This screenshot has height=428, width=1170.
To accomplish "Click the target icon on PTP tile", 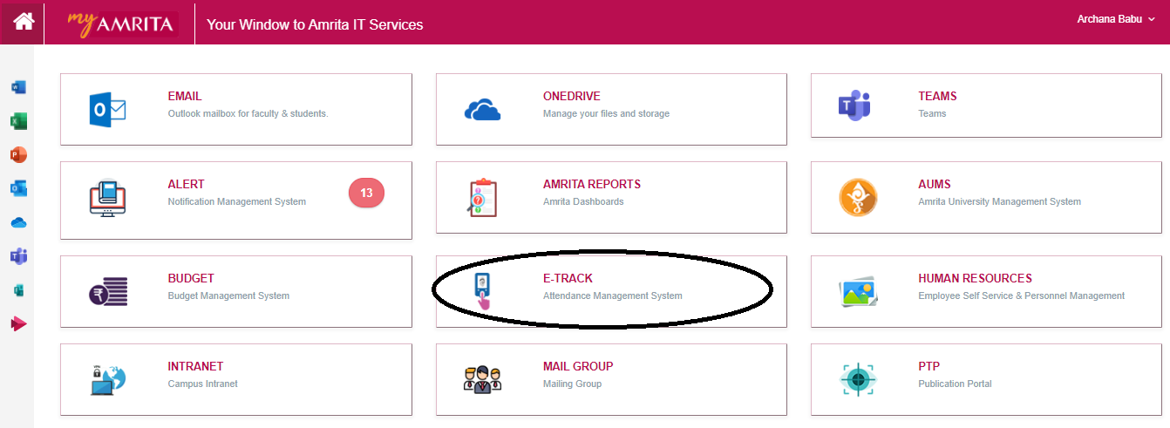I will [858, 379].
